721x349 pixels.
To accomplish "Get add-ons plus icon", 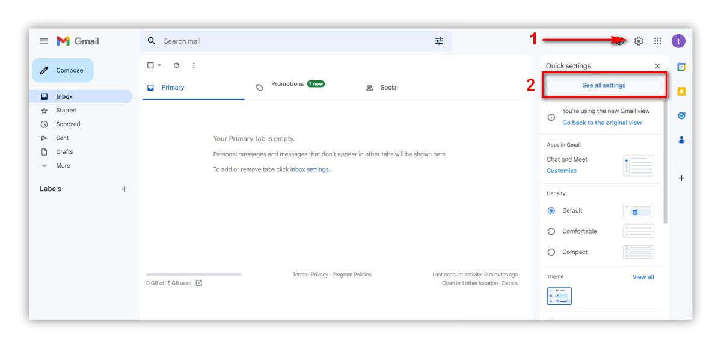I will [x=681, y=178].
